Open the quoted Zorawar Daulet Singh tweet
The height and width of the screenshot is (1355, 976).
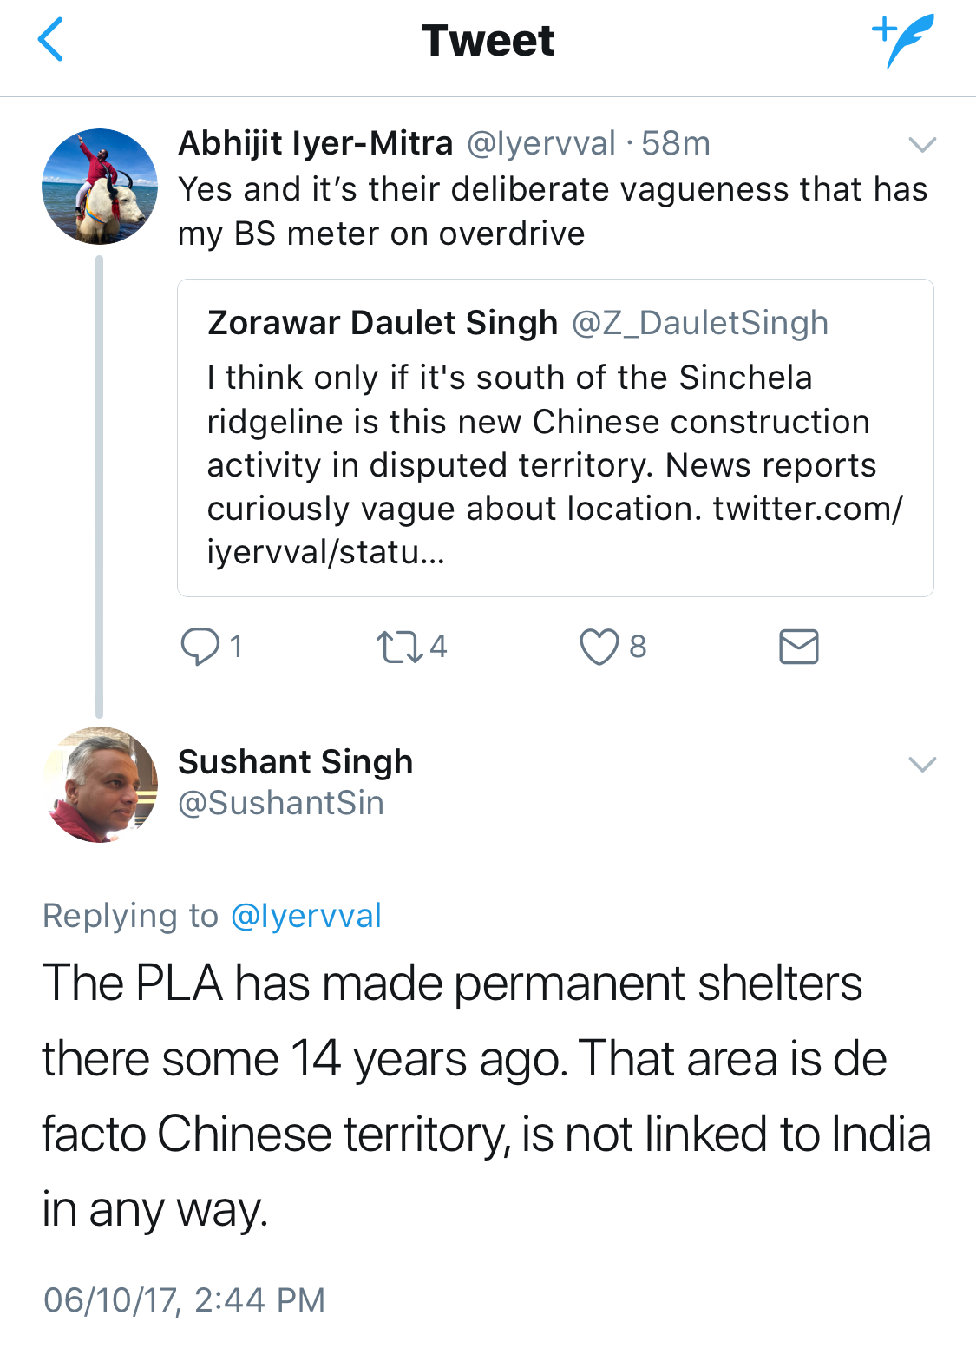[x=555, y=437]
